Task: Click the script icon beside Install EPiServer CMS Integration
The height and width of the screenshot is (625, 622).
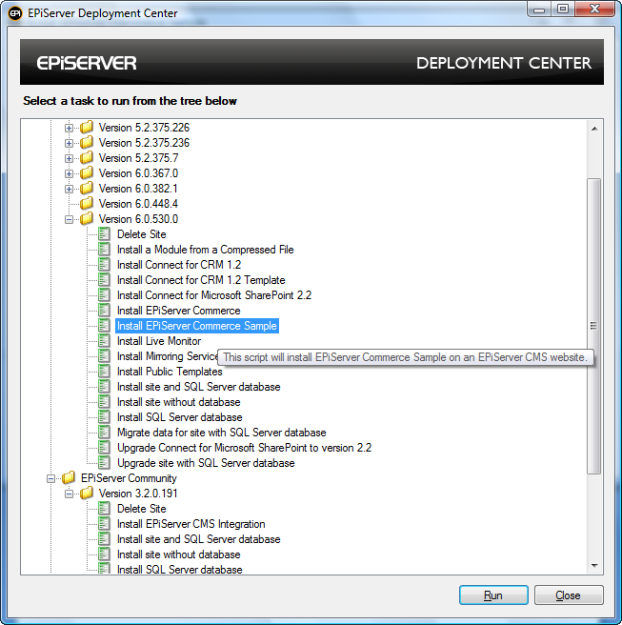Action: pos(105,524)
